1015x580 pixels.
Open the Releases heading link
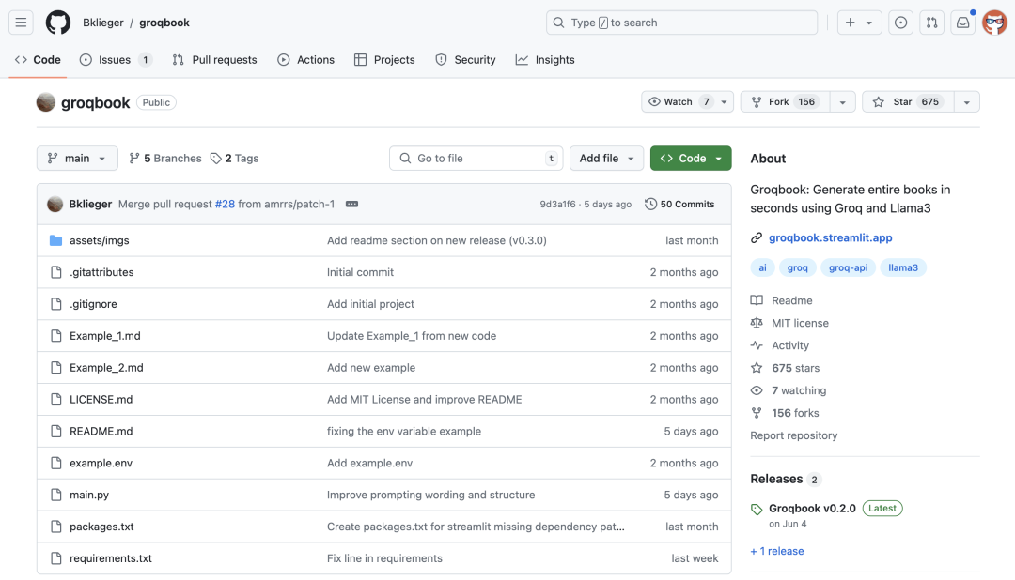786,480
